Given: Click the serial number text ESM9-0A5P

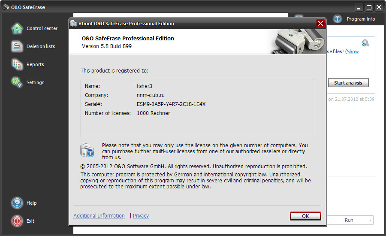Looking at the screenshot, I should coord(171,104).
